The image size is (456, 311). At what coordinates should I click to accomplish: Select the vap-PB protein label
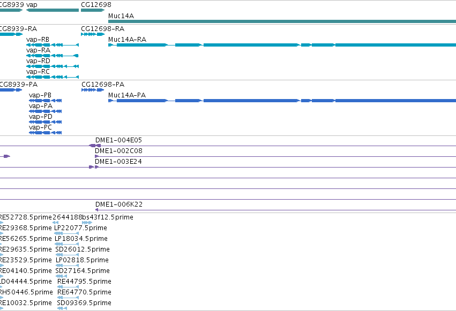pyautogui.click(x=40, y=95)
